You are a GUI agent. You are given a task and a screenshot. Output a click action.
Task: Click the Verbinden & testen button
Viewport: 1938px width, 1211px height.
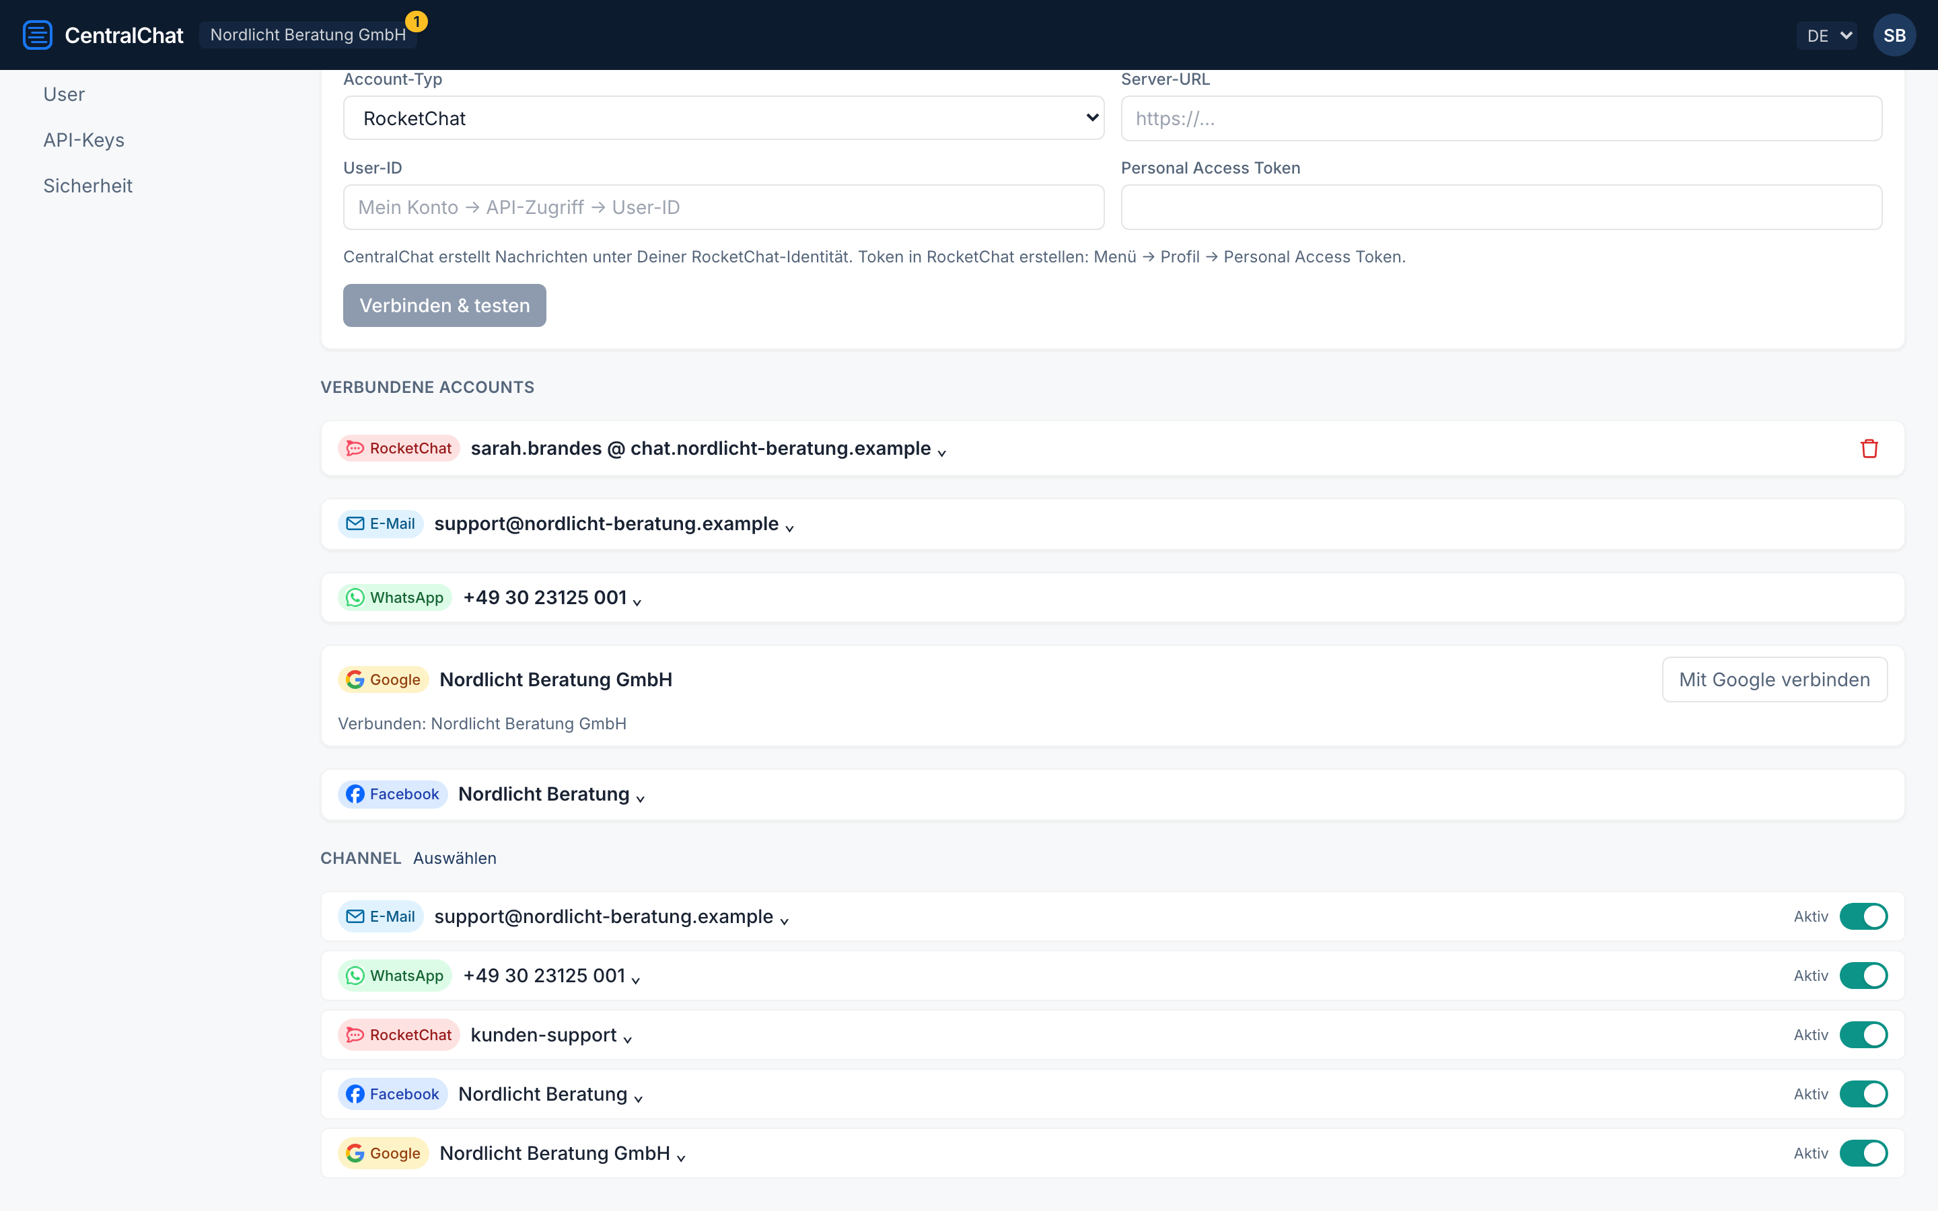444,305
